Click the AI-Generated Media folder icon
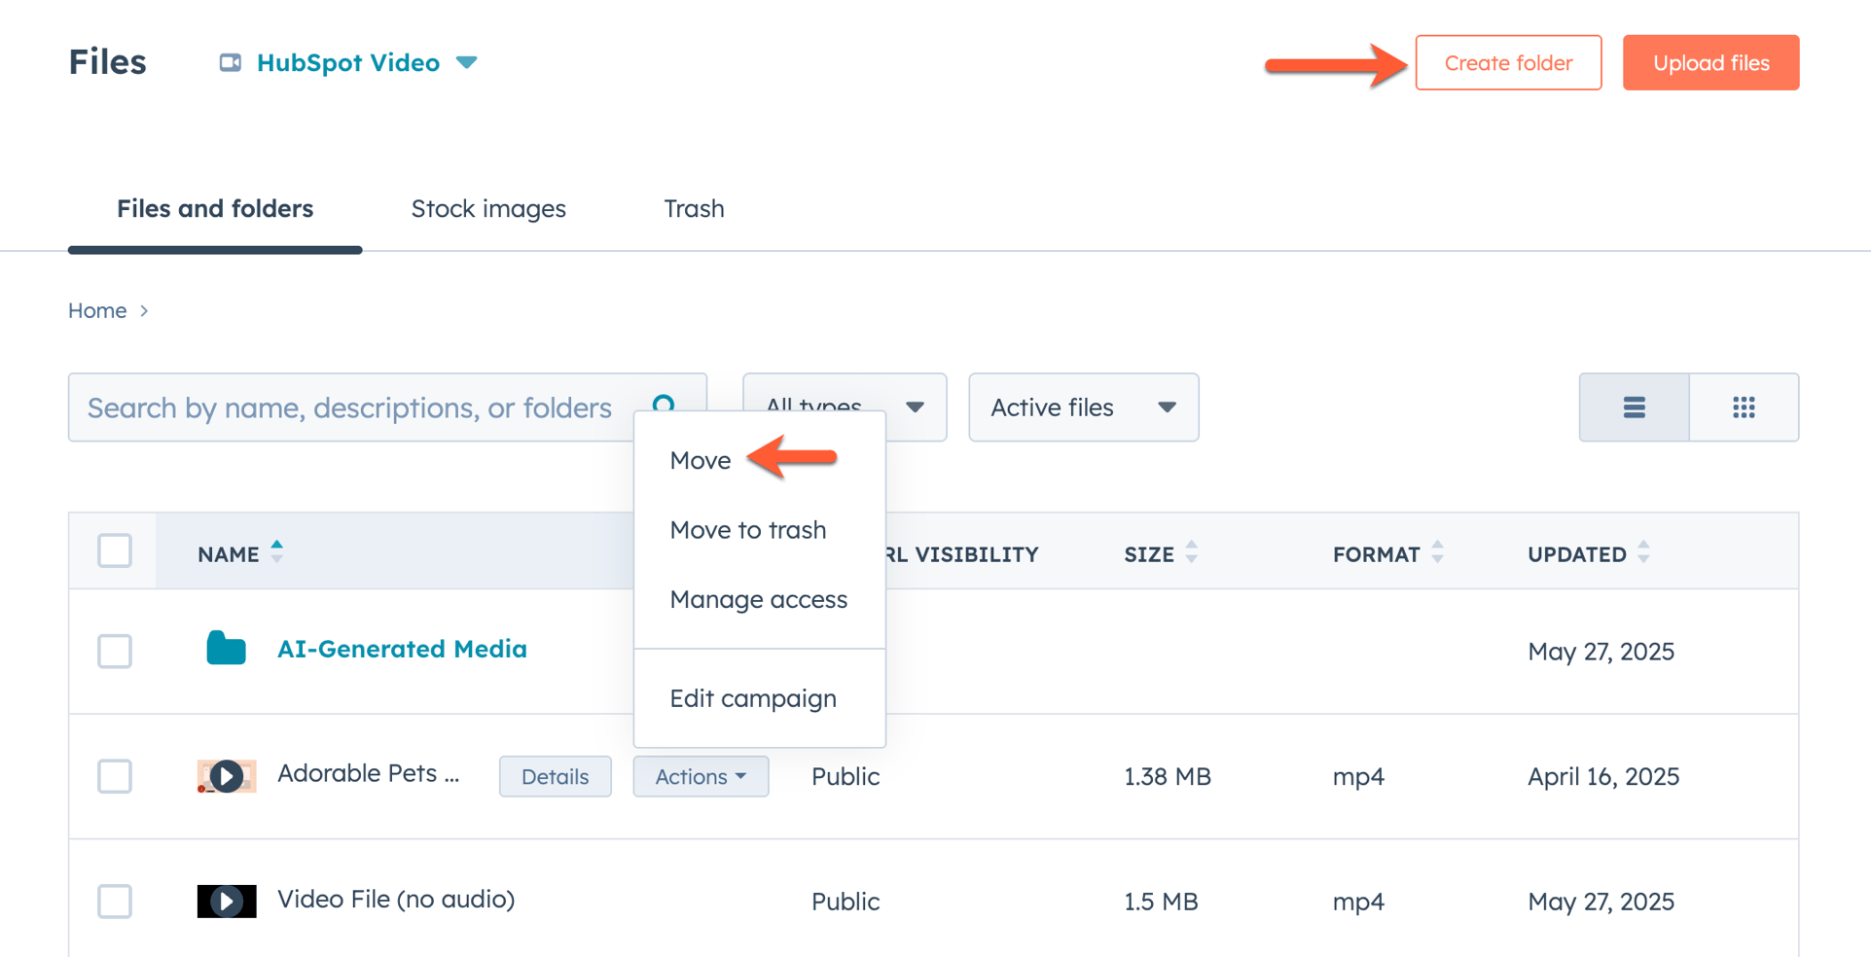Viewport: 1871px width, 957px height. (225, 648)
